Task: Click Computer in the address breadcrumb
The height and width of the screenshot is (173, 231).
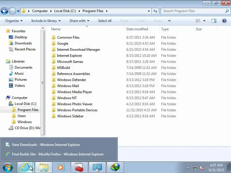Action: click(40, 11)
